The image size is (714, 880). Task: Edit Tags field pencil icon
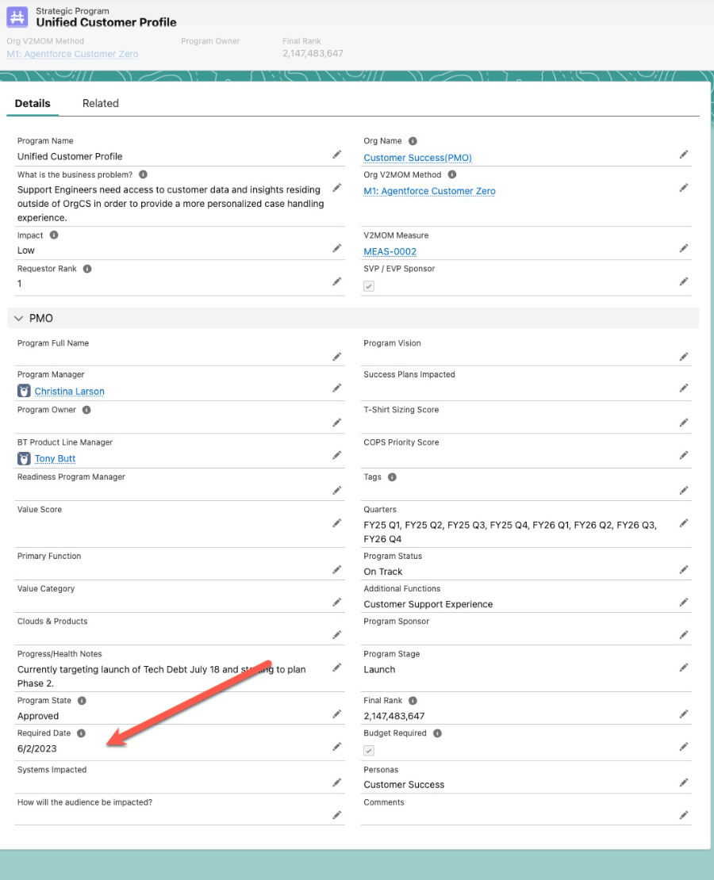coord(684,491)
